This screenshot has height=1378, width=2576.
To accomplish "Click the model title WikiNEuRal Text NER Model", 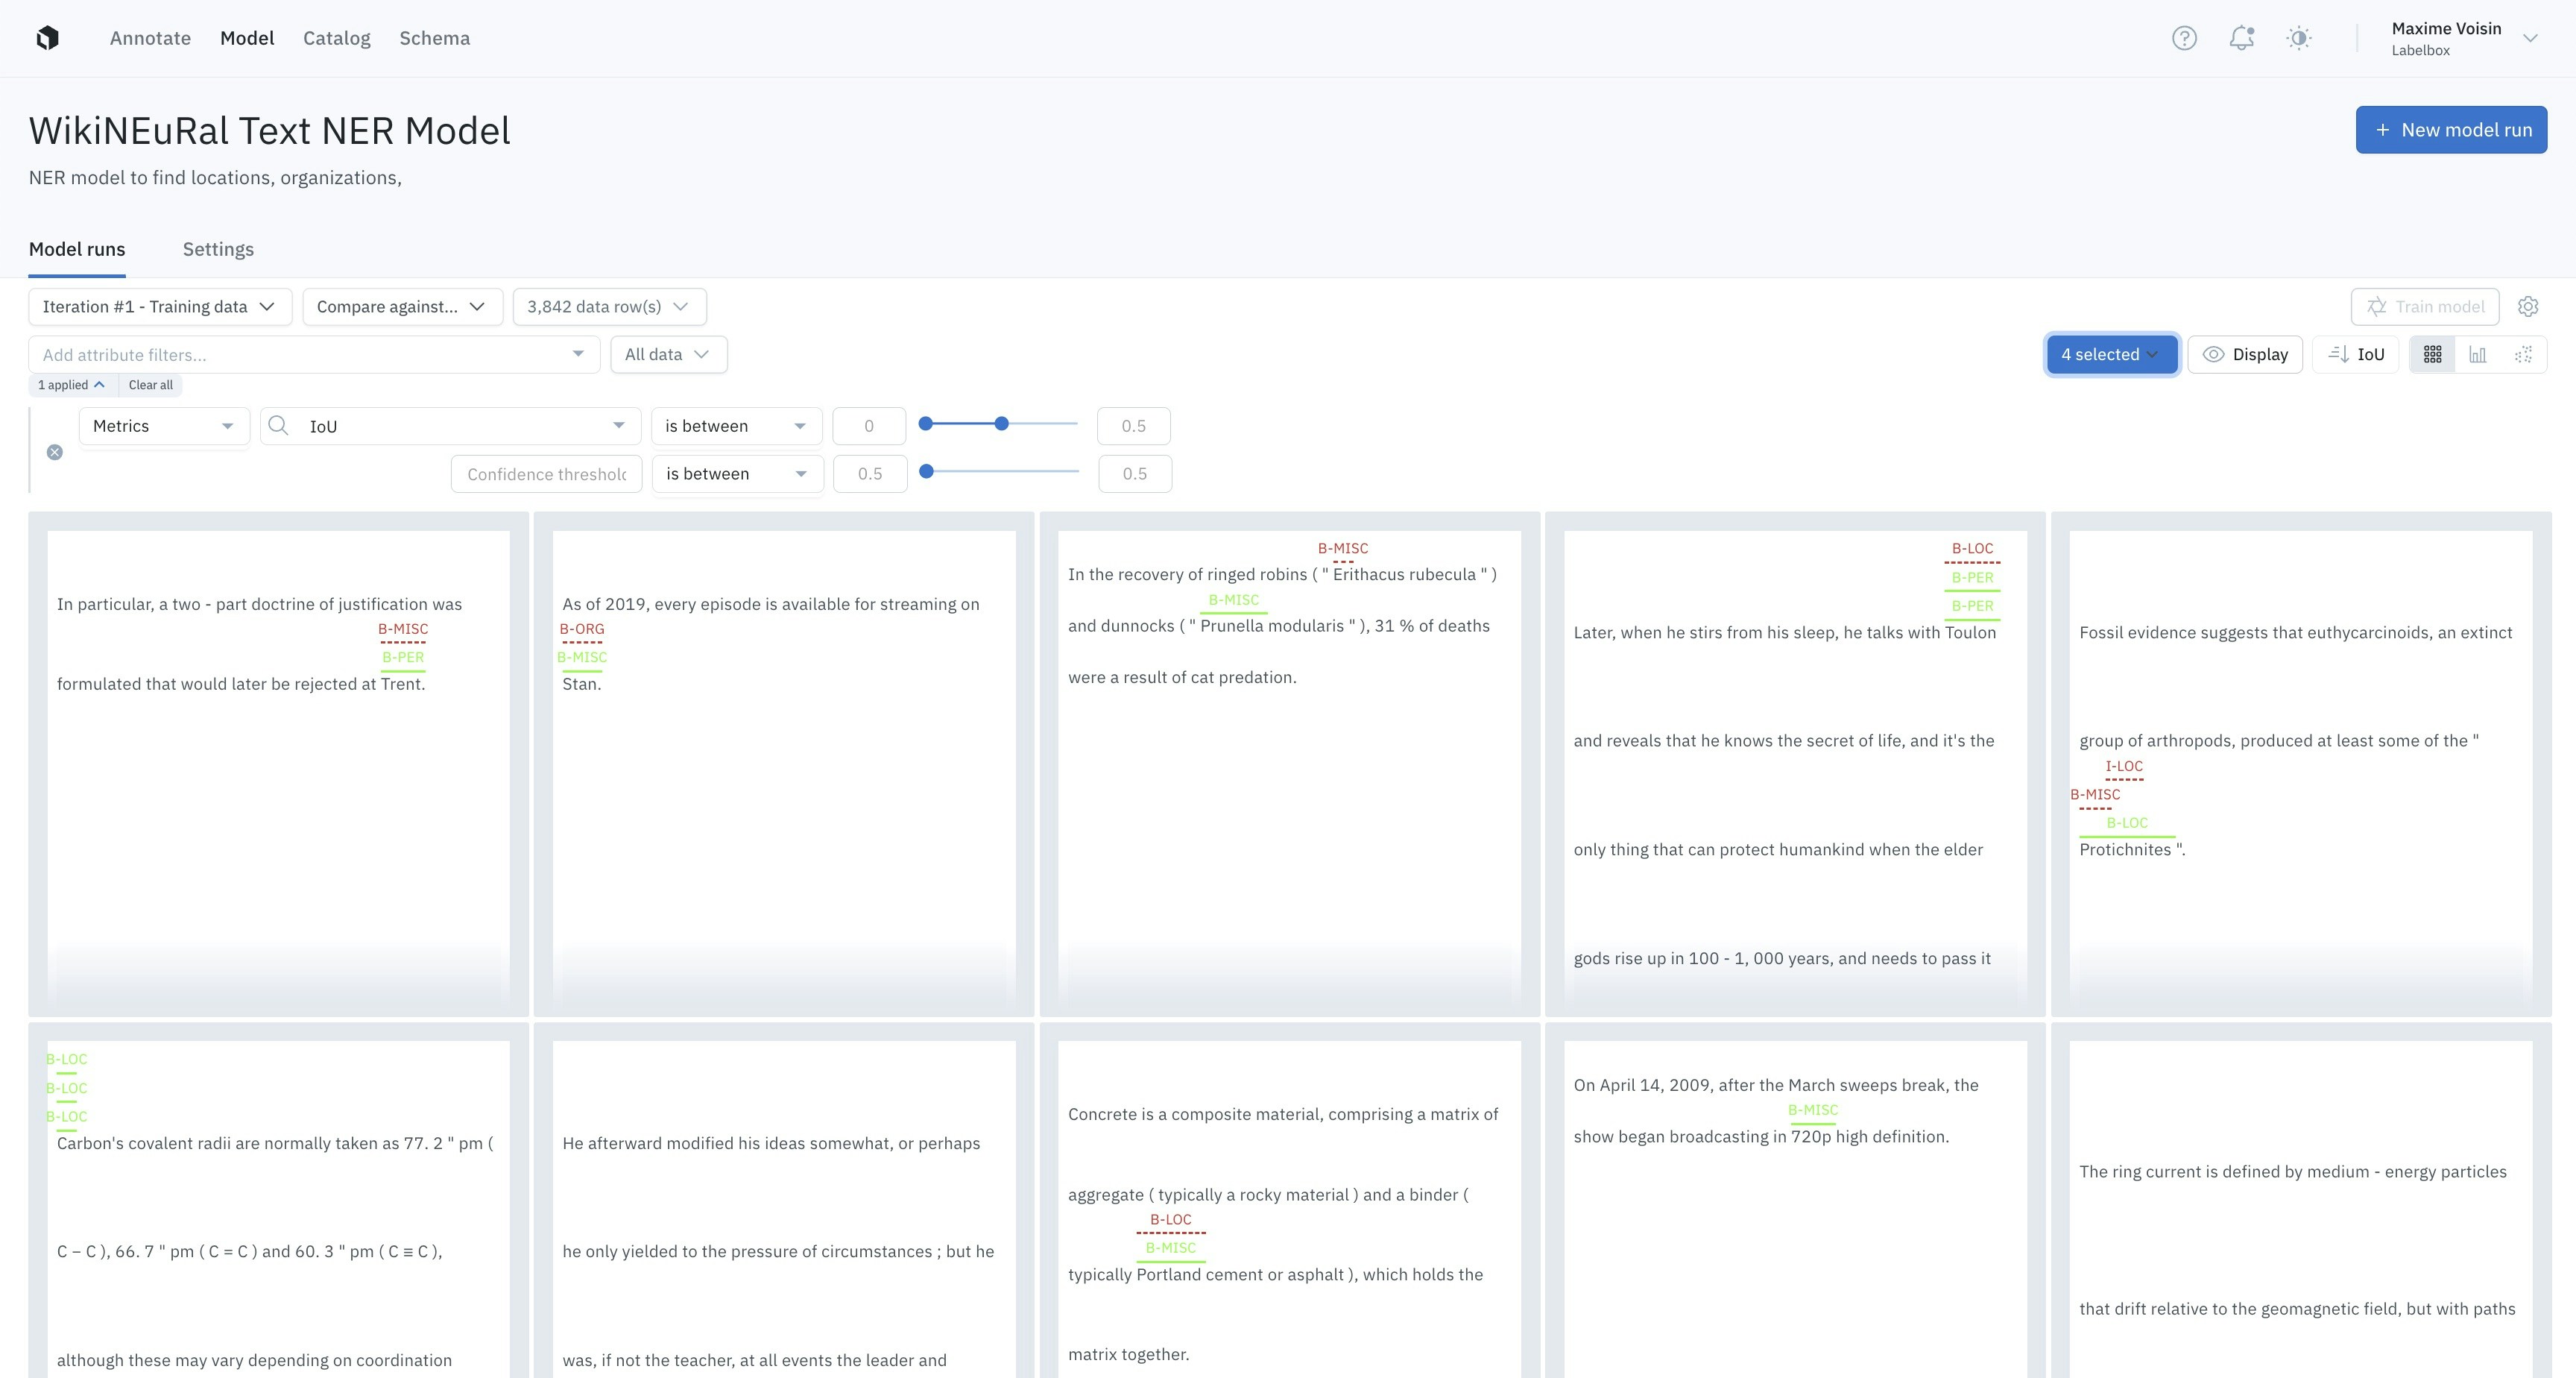I will coord(270,131).
